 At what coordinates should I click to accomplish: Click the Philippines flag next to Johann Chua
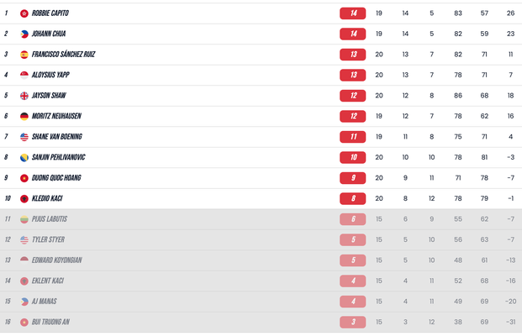24,34
